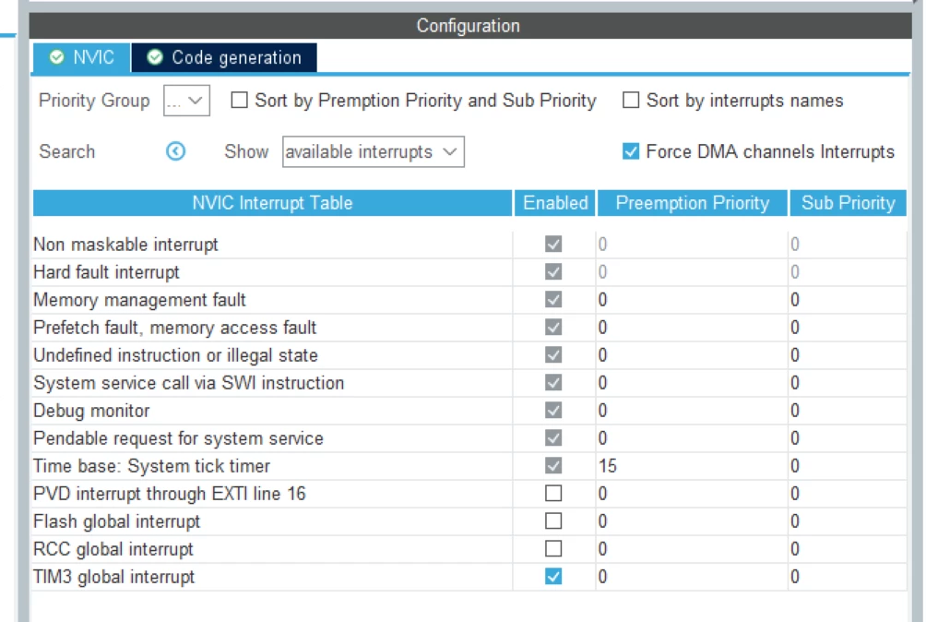Viewport: 926px width, 622px height.
Task: Check Sort by interrupts names
Action: click(631, 101)
